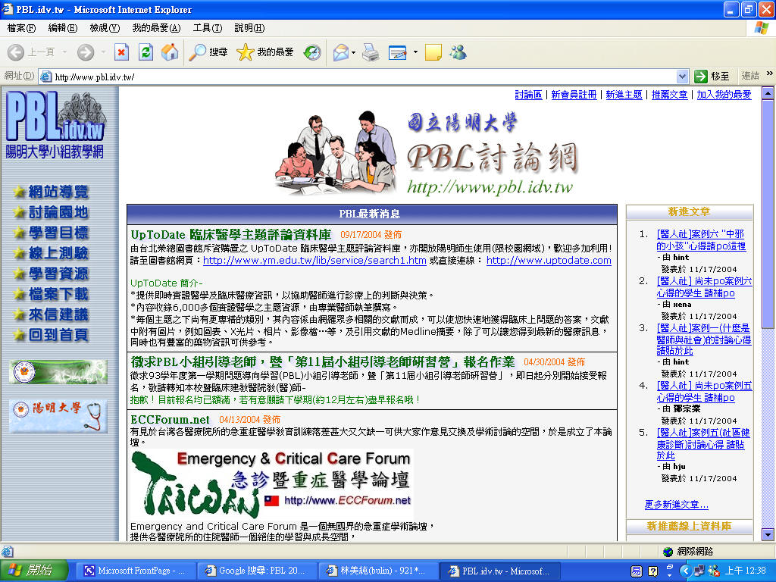This screenshot has width=776, height=582.
Task: Refresh the page with the green arrows icon
Action: 145,52
